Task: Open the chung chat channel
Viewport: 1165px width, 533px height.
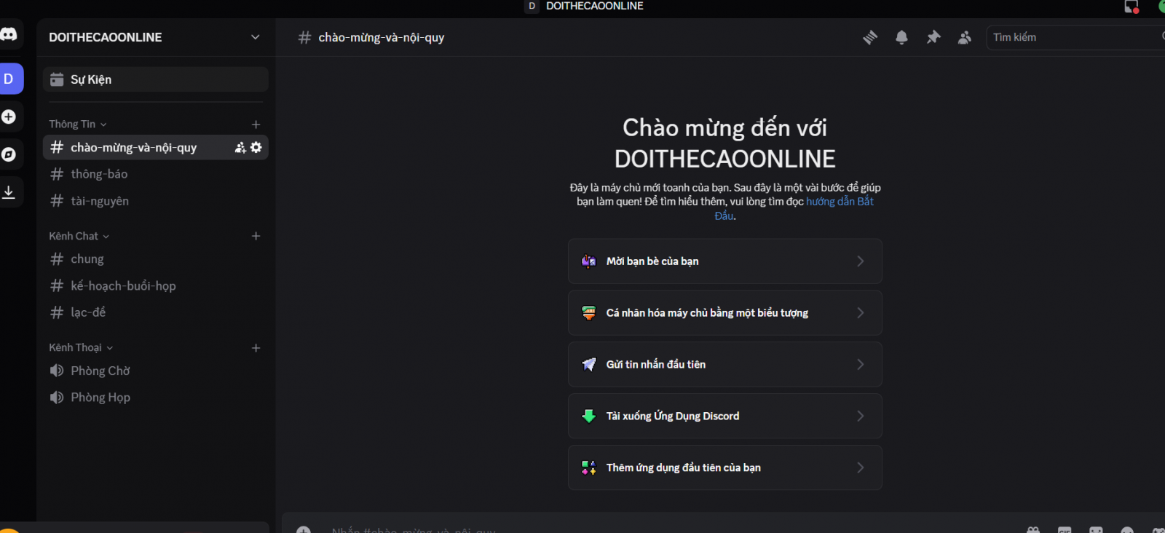Action: pos(155,259)
